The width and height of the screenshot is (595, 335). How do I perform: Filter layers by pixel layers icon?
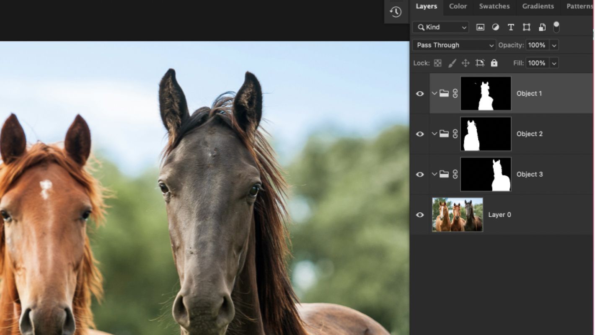pos(480,27)
